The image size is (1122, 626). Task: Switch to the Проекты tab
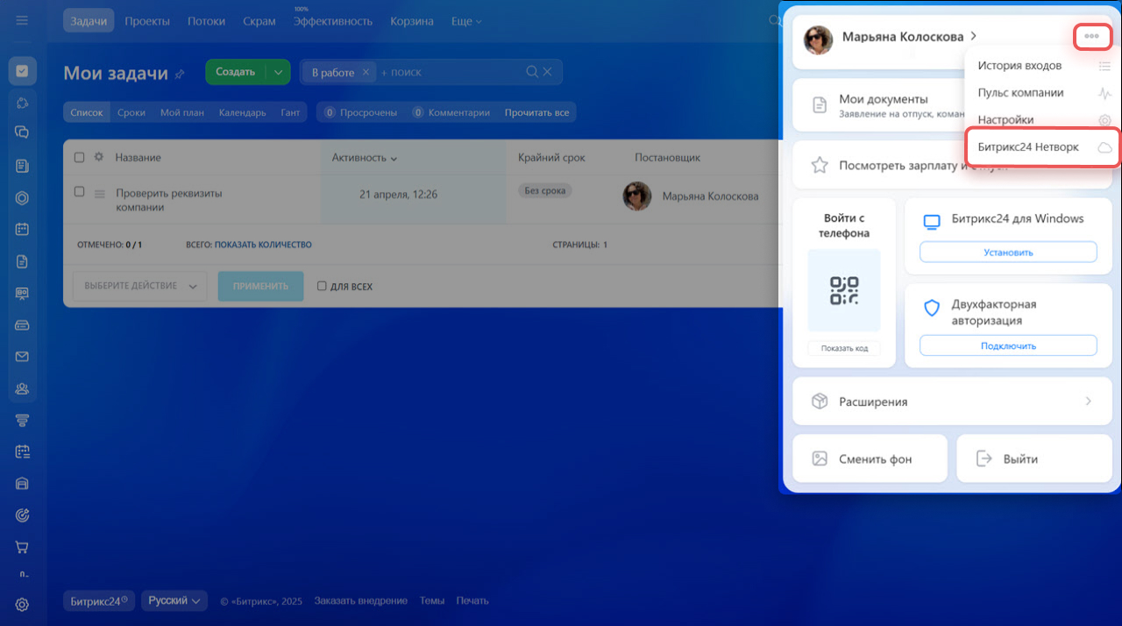pos(147,21)
